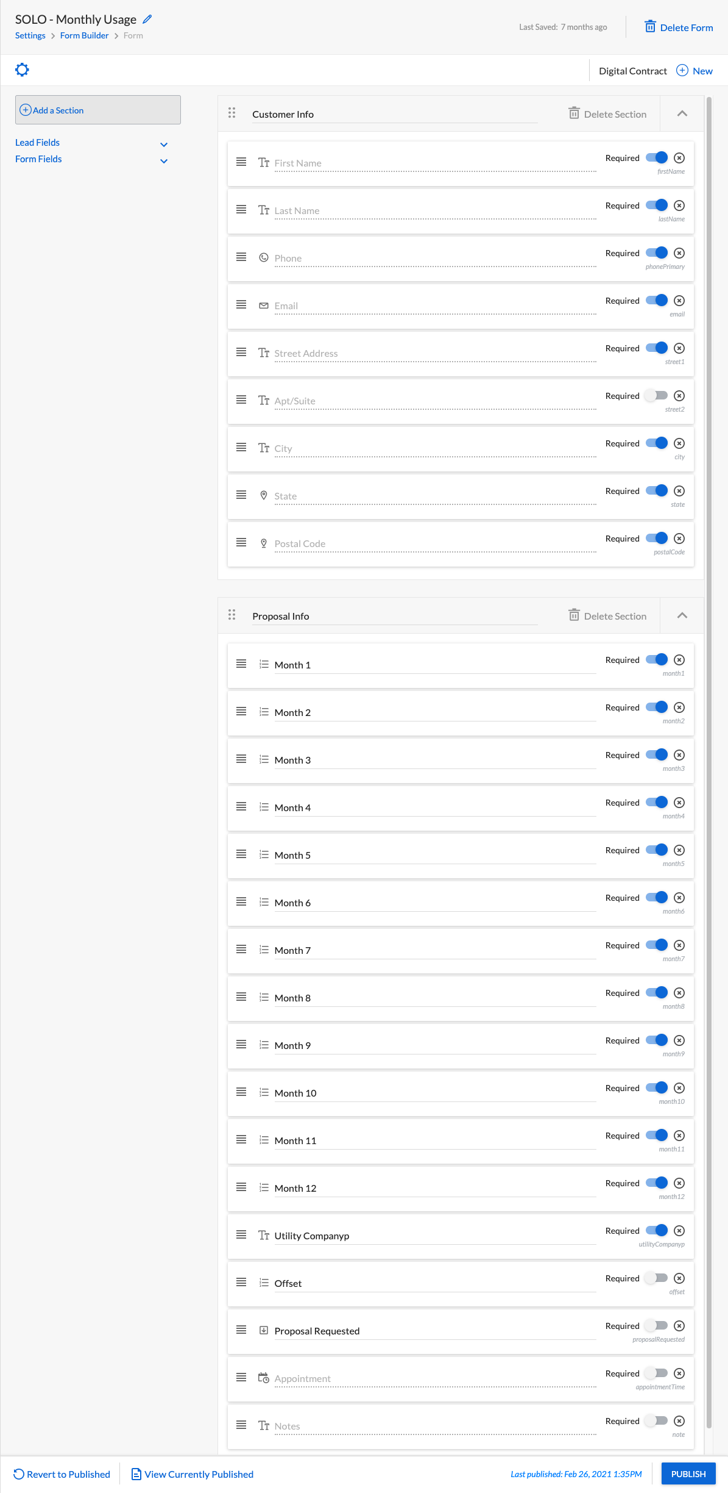The width and height of the screenshot is (728, 1493).
Task: Open form settings gear icon
Action: click(22, 70)
